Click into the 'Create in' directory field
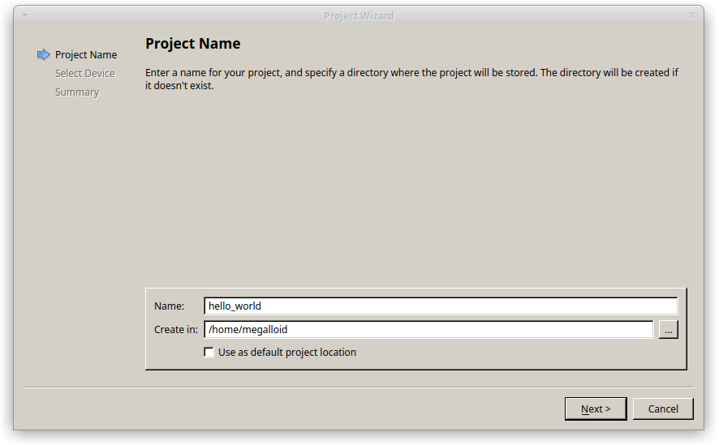The height and width of the screenshot is (445, 719). pos(428,330)
